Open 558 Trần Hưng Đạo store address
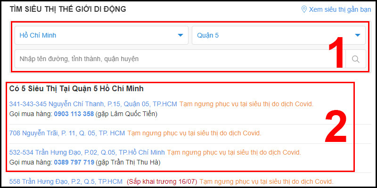Screen dimensions: 377x188 (x=66, y=181)
